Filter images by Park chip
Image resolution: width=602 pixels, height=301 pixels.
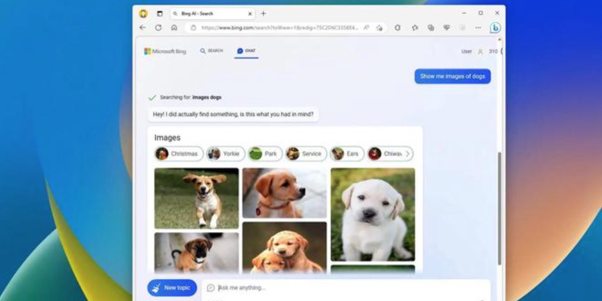click(265, 154)
